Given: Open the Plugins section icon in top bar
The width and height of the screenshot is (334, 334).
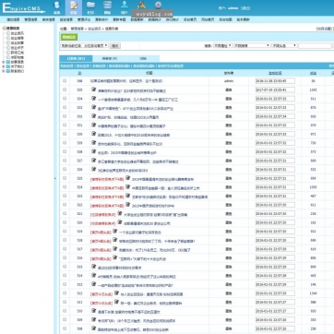Looking at the screenshot, I should (141, 6).
